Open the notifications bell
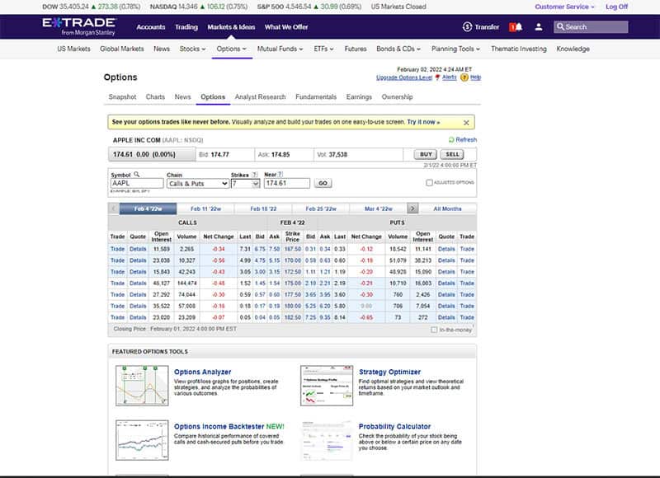The height and width of the screenshot is (478, 660). [x=516, y=26]
